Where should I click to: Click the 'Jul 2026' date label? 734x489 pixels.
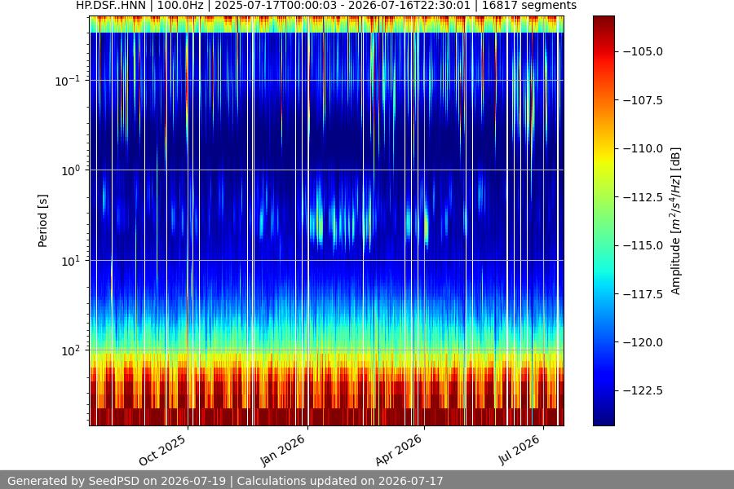[520, 450]
